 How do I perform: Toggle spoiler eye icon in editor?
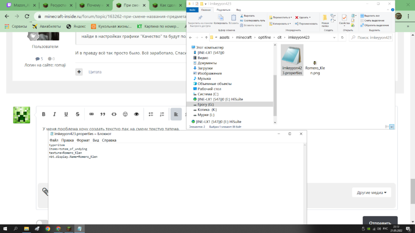pos(136,114)
